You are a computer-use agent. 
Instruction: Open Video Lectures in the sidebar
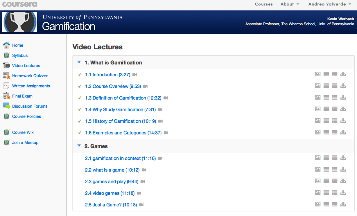click(26, 66)
